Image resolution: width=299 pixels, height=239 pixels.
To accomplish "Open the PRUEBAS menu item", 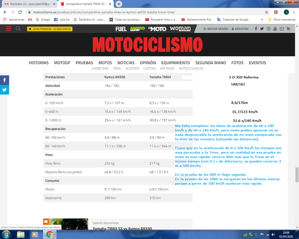I will point(84,63).
